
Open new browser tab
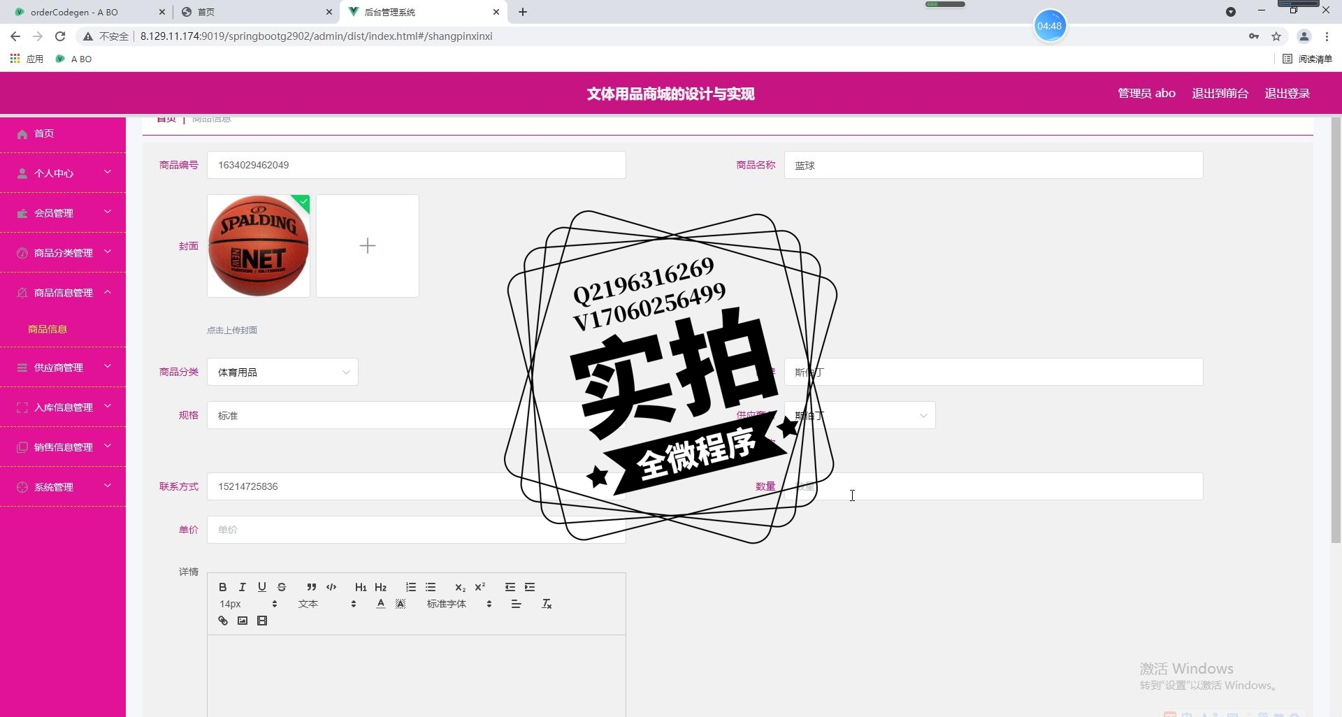click(523, 12)
